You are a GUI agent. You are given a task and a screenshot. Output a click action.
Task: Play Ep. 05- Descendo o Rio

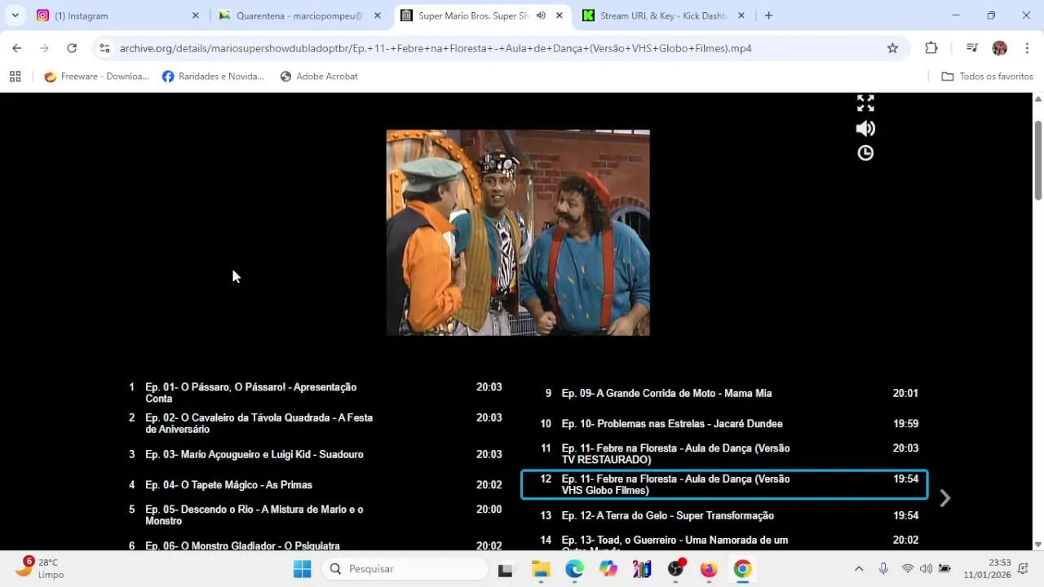click(316, 515)
